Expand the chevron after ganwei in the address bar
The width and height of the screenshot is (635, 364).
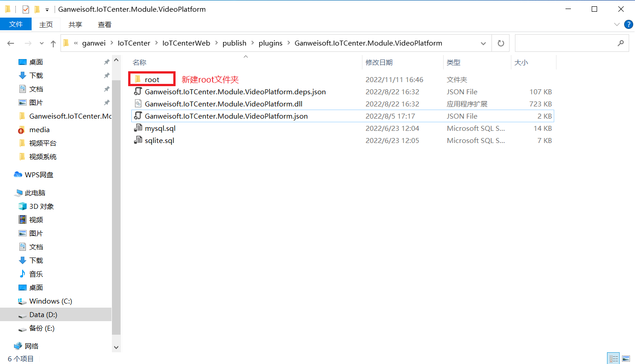point(111,43)
